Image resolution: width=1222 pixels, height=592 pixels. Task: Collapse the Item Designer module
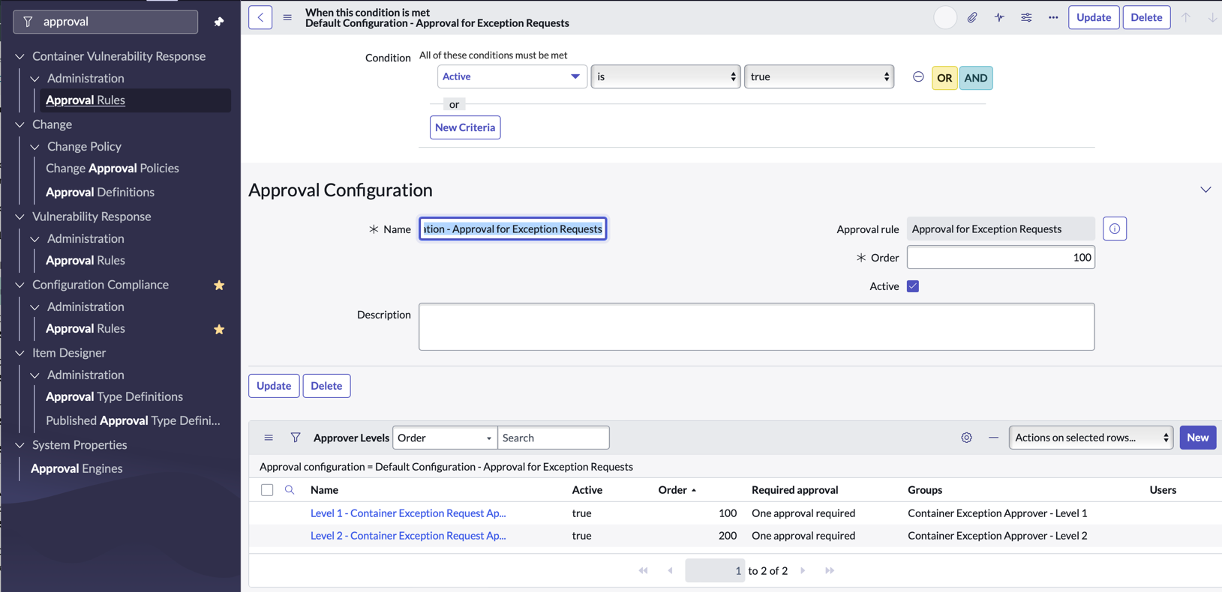(20, 353)
